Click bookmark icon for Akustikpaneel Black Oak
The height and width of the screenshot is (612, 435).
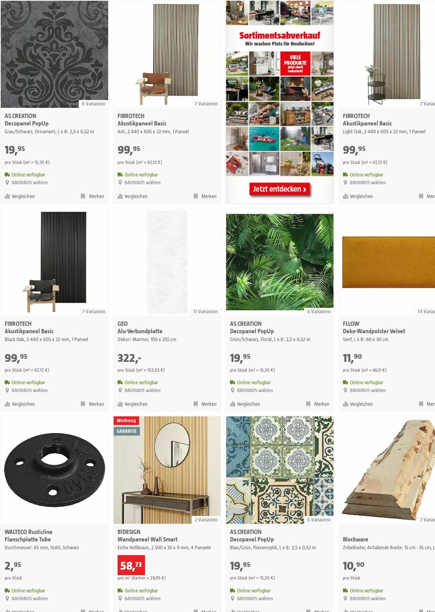click(x=83, y=404)
